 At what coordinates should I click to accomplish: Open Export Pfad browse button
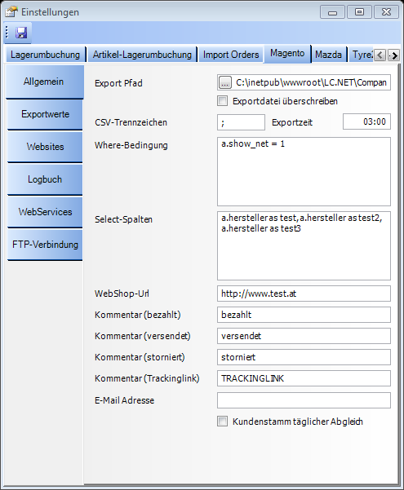(x=225, y=82)
